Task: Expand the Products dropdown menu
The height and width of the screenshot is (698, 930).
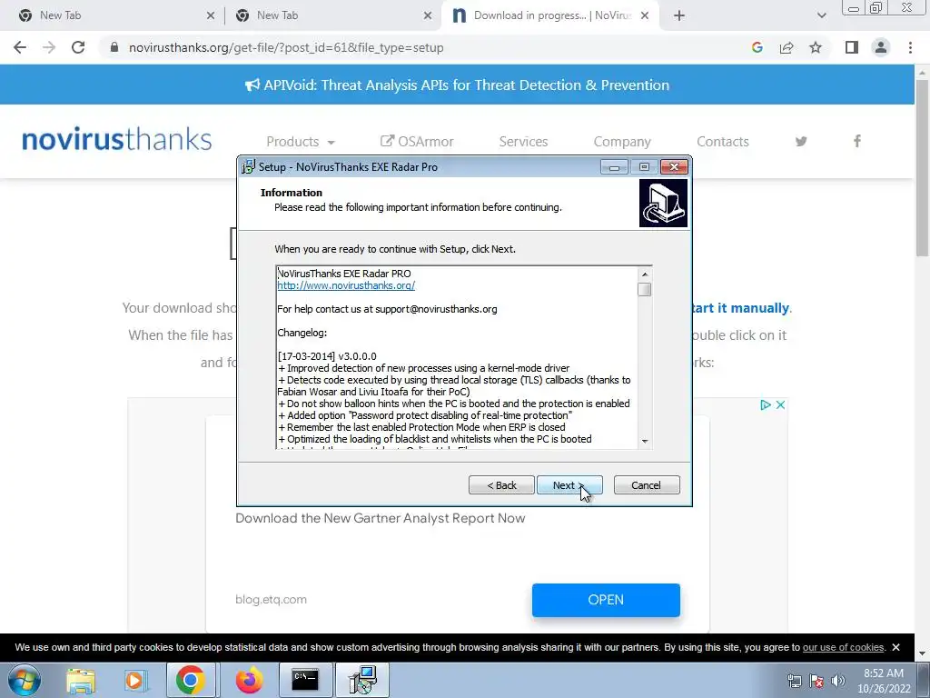Action: click(x=301, y=141)
